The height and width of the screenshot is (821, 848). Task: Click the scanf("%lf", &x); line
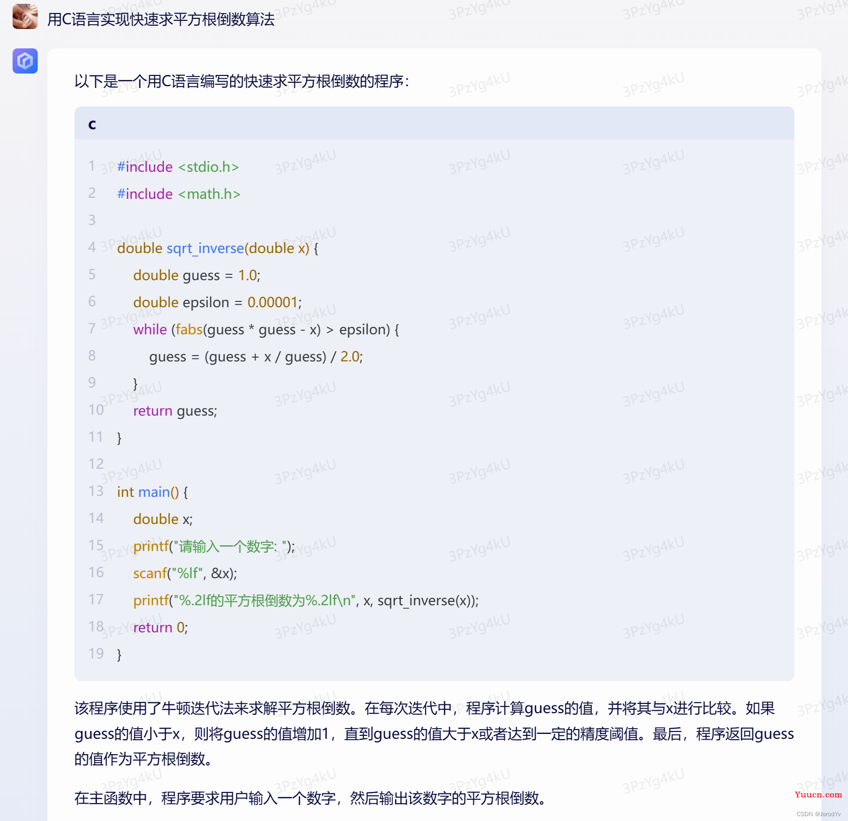tap(185, 573)
